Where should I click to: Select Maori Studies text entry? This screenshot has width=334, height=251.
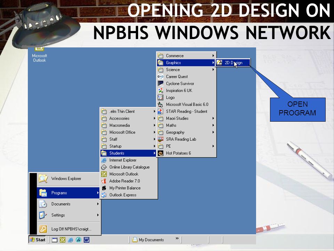tap(177, 119)
